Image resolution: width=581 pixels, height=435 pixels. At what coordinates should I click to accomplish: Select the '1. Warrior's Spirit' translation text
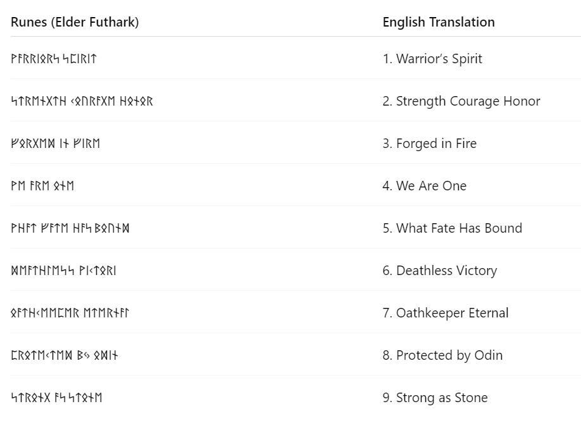432,59
